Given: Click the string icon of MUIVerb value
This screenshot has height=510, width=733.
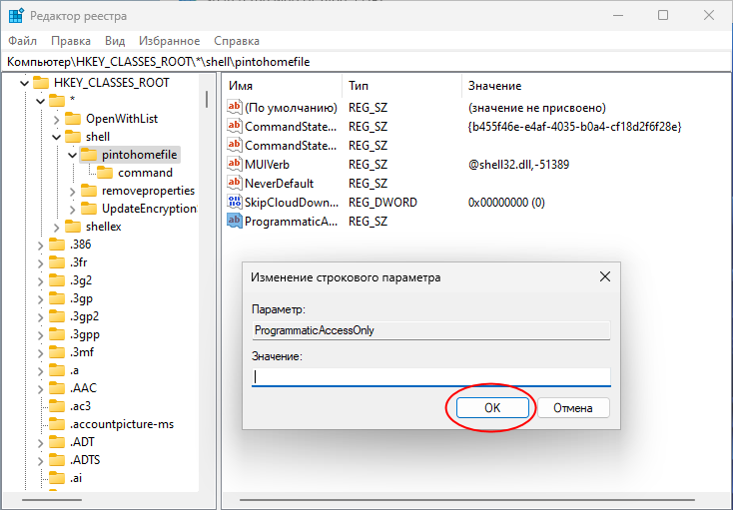Looking at the screenshot, I should click(235, 164).
